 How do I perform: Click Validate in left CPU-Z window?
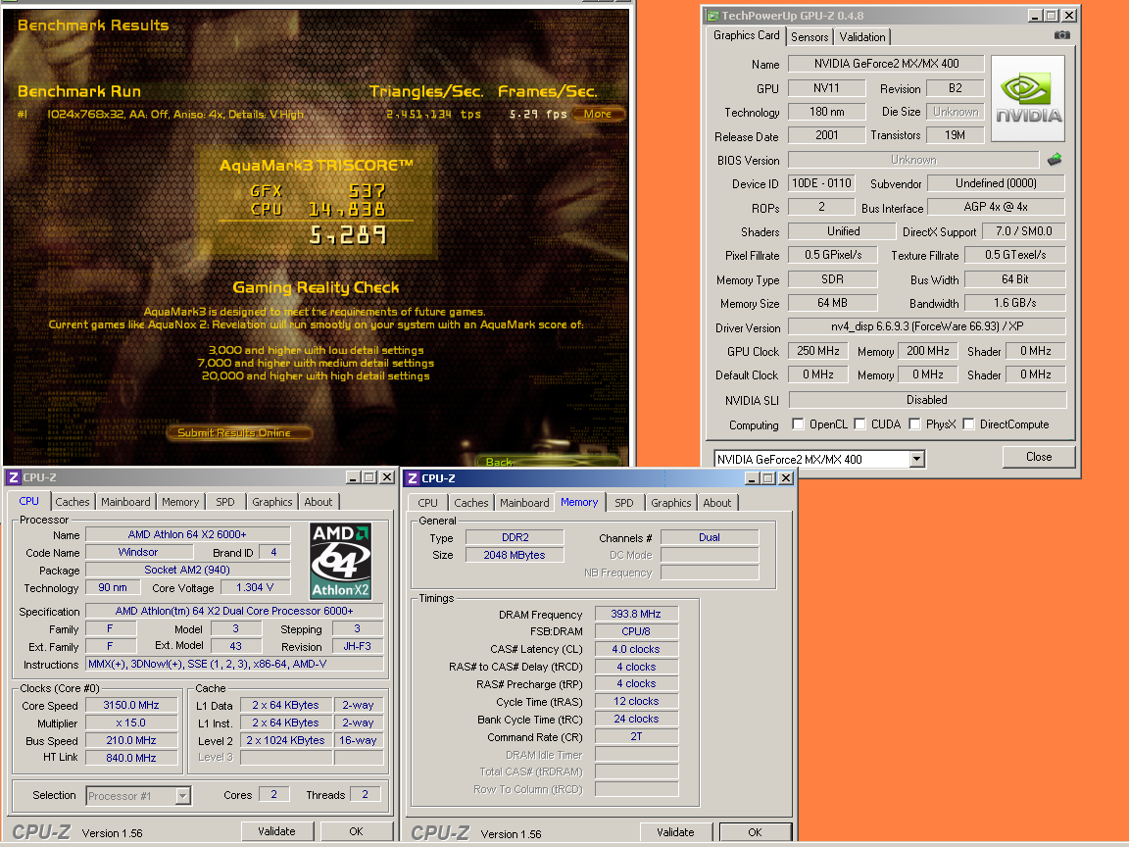pyautogui.click(x=276, y=831)
